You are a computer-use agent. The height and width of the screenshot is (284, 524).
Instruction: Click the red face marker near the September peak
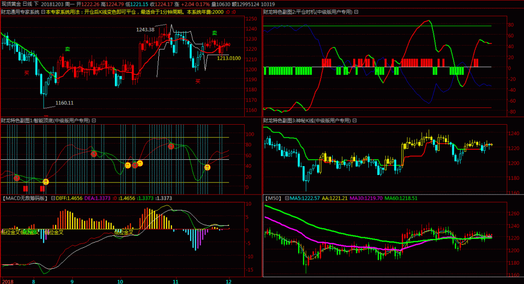pos(94,154)
